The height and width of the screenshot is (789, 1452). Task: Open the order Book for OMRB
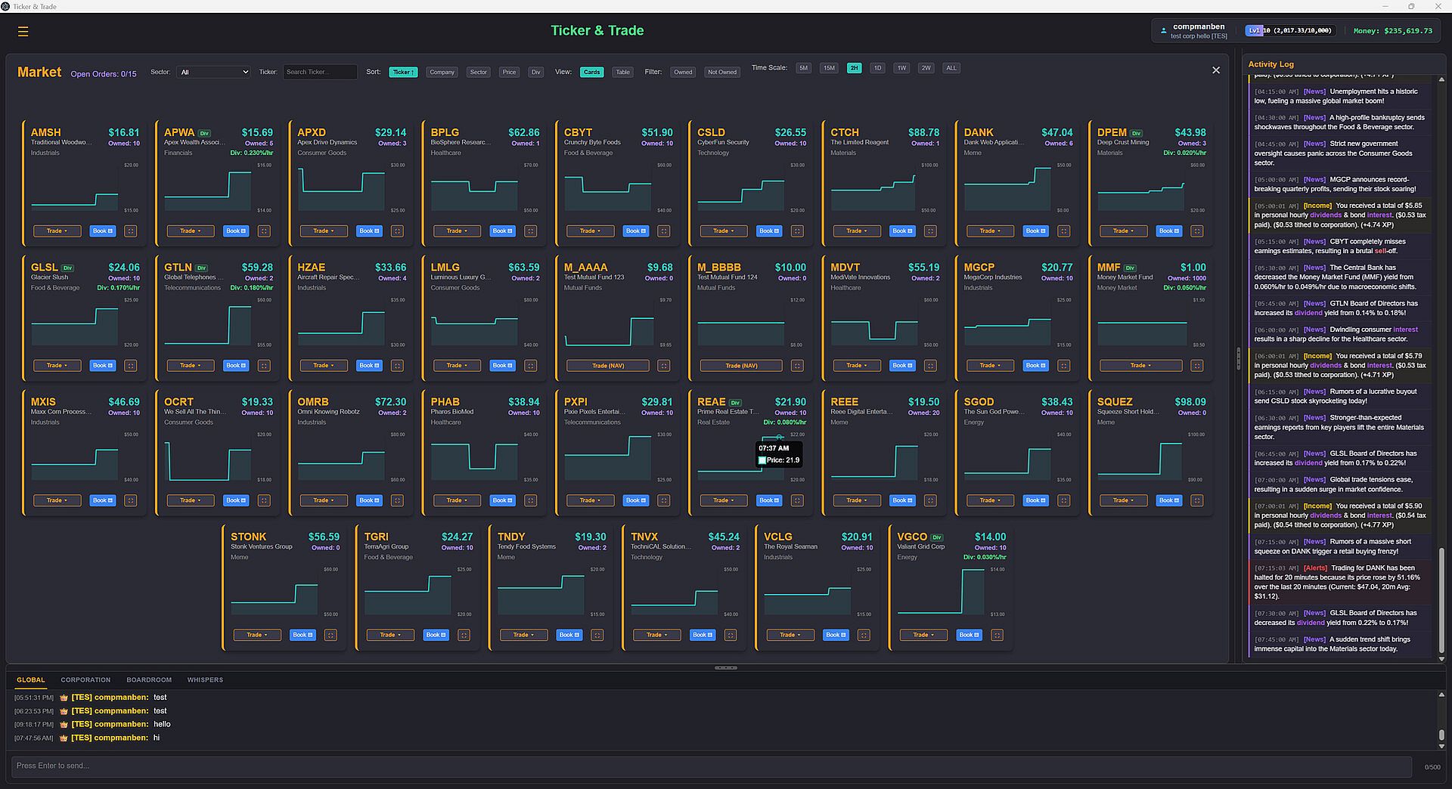tap(369, 500)
